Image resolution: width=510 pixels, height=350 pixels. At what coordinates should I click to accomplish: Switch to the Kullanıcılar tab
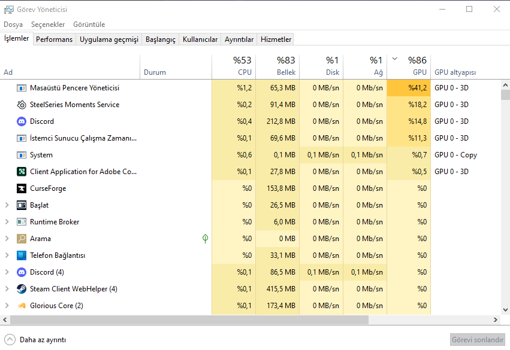pos(200,39)
